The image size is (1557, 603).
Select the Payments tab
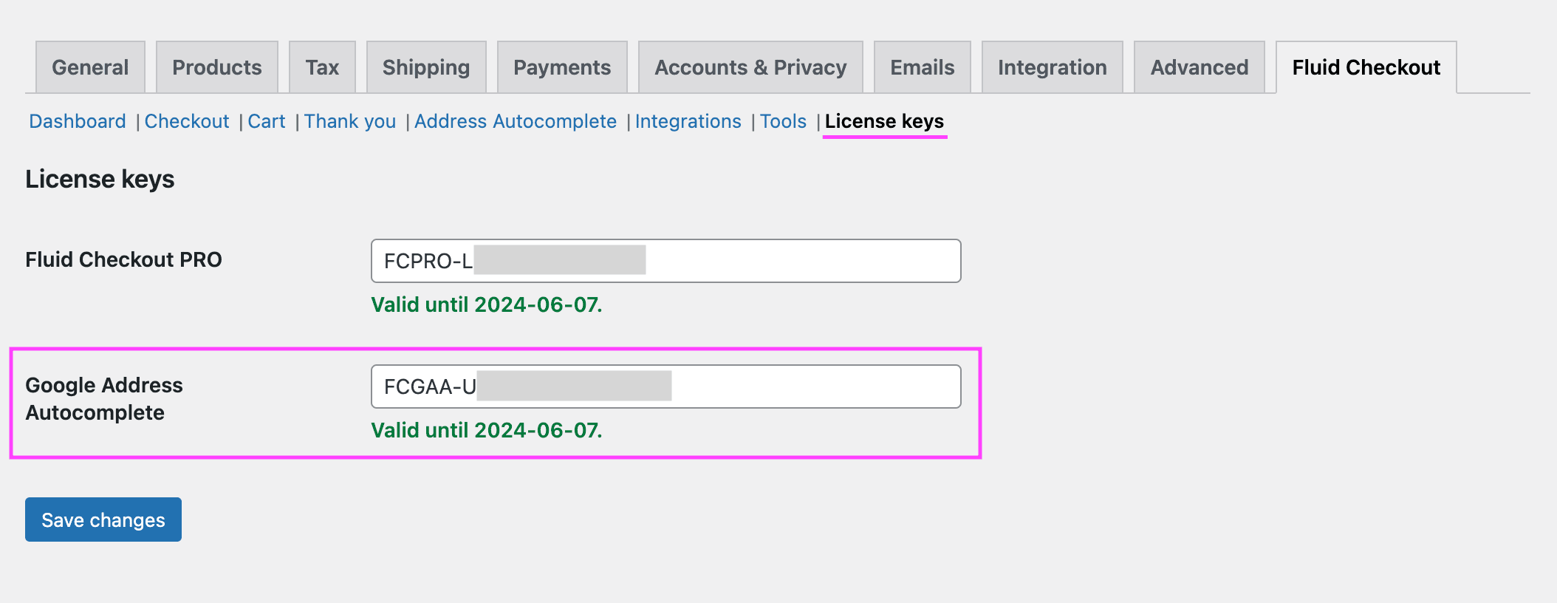[562, 67]
